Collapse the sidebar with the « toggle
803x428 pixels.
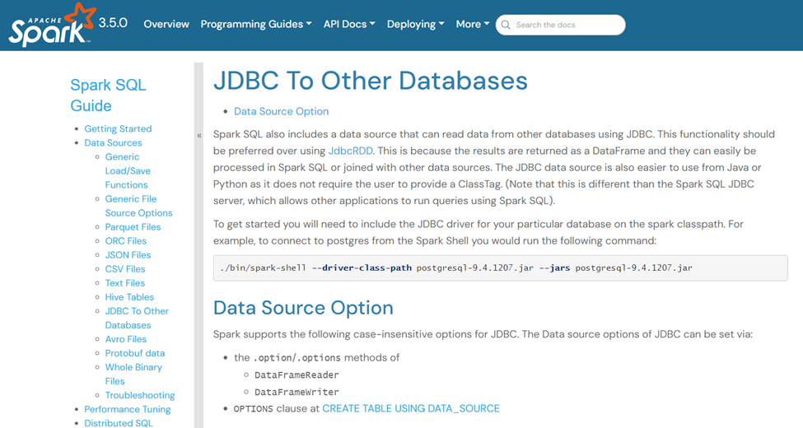pos(199,135)
